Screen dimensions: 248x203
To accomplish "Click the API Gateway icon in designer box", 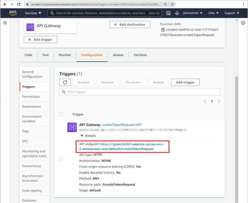I will pos(30,27).
